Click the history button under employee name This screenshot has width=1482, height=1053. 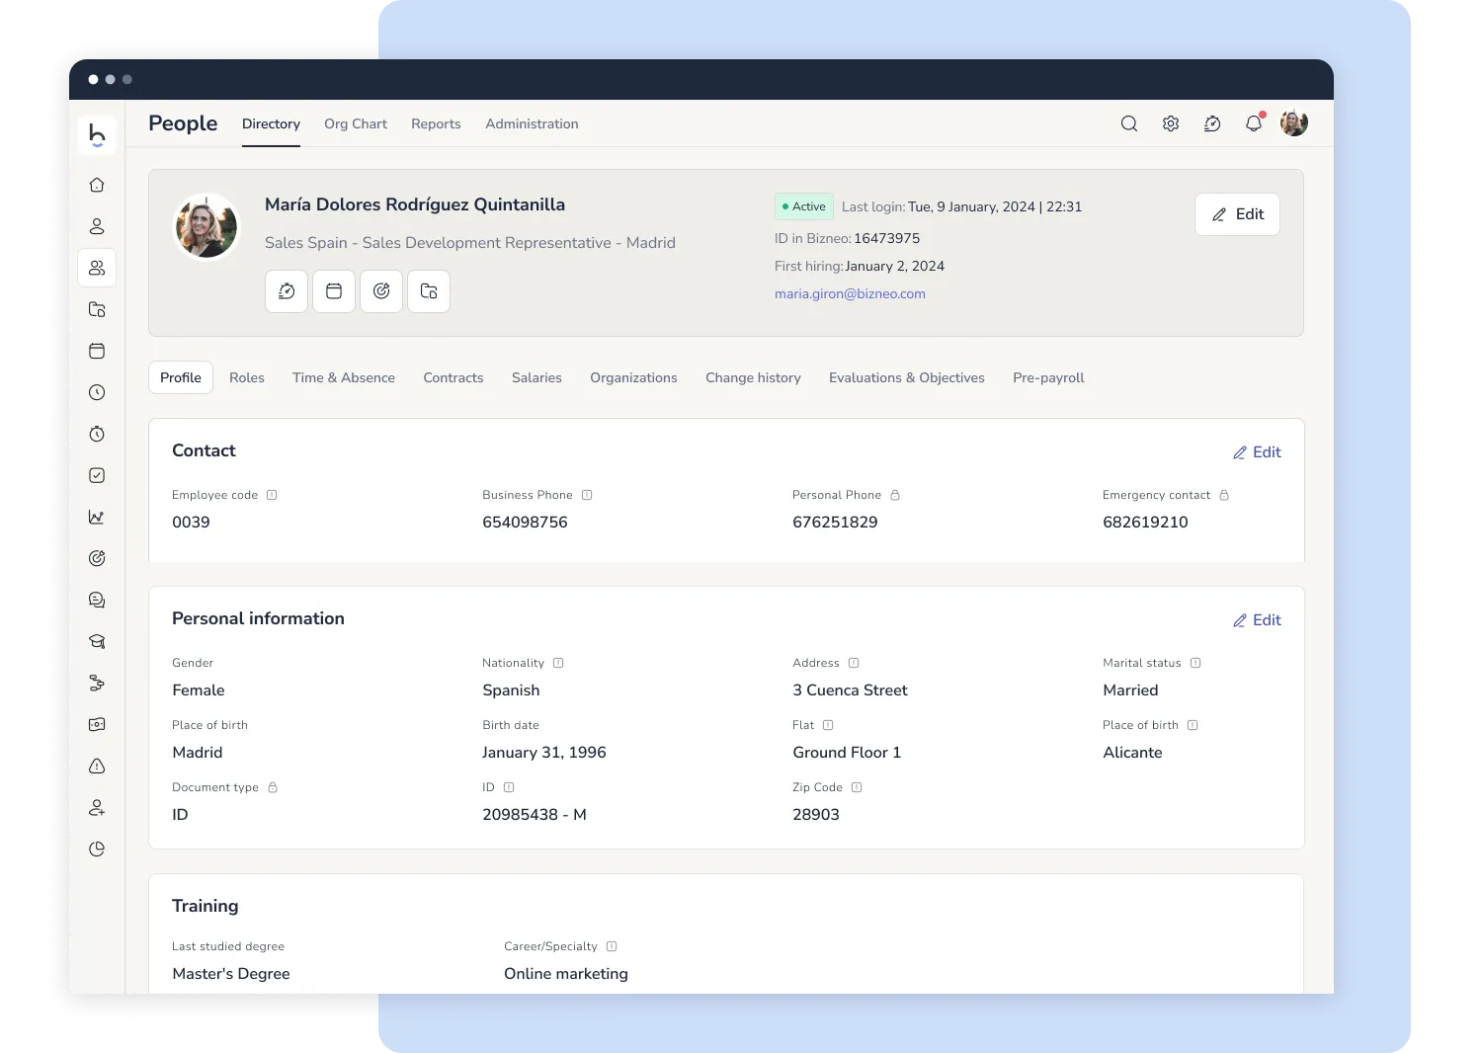[287, 291]
